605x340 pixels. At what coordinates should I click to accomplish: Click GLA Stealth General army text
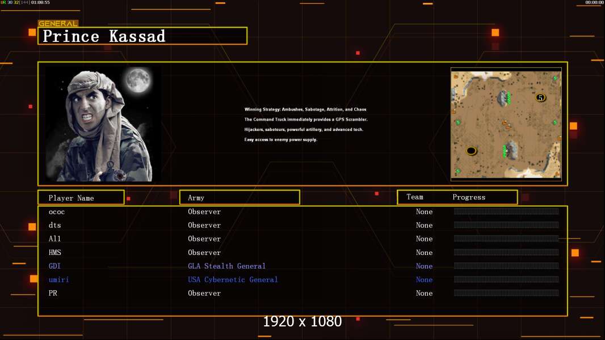pos(226,266)
